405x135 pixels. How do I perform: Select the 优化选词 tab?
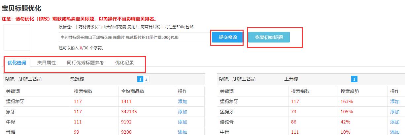17,63
